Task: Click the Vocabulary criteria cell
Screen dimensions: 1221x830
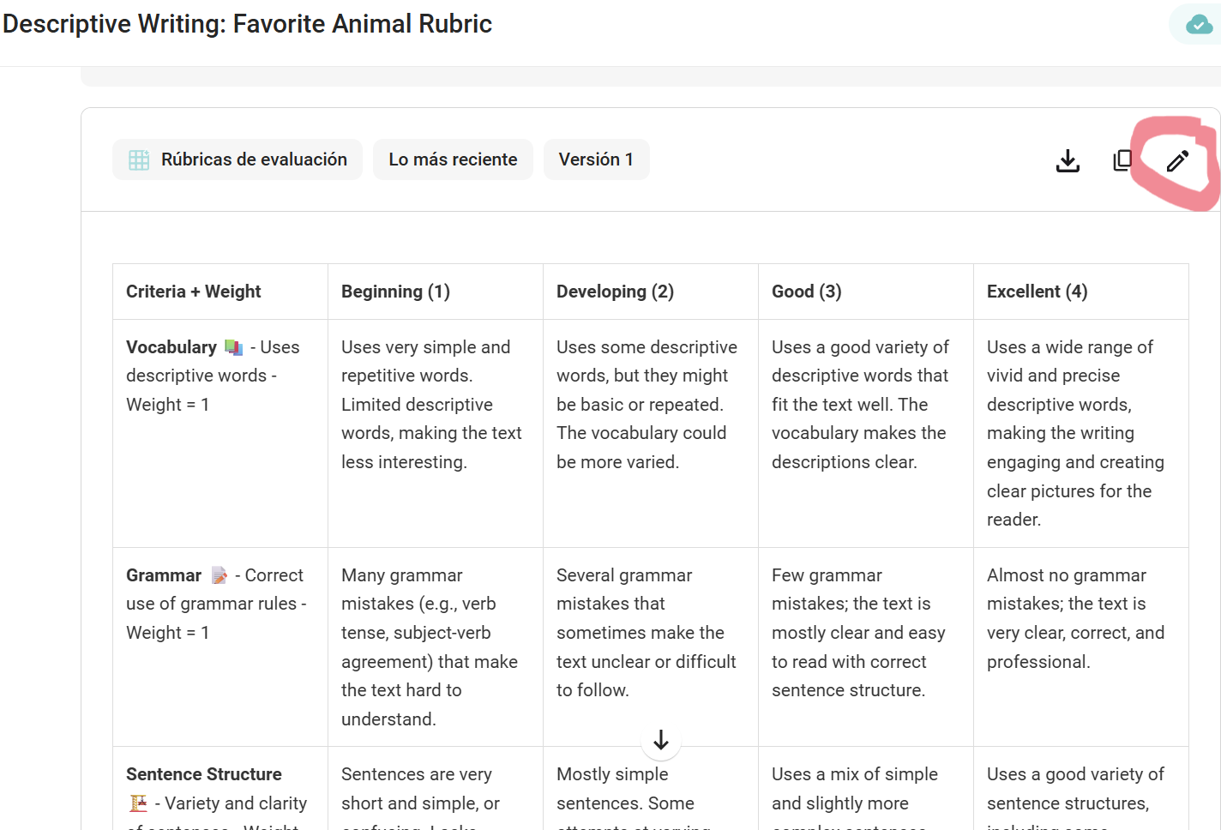Action: pos(220,434)
